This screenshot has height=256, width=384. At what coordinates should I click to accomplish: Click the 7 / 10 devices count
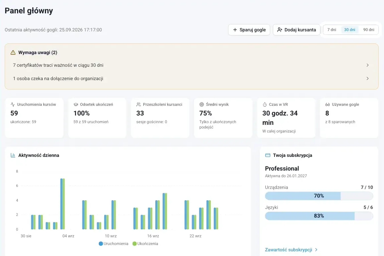[367, 187]
